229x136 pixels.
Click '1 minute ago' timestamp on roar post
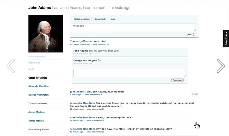click(x=76, y=95)
